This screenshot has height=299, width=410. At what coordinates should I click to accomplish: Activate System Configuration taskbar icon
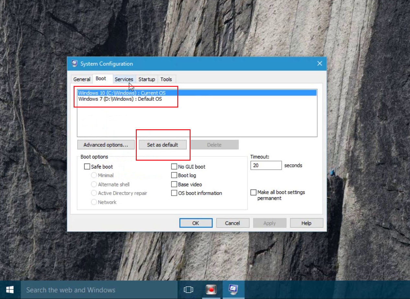233,290
